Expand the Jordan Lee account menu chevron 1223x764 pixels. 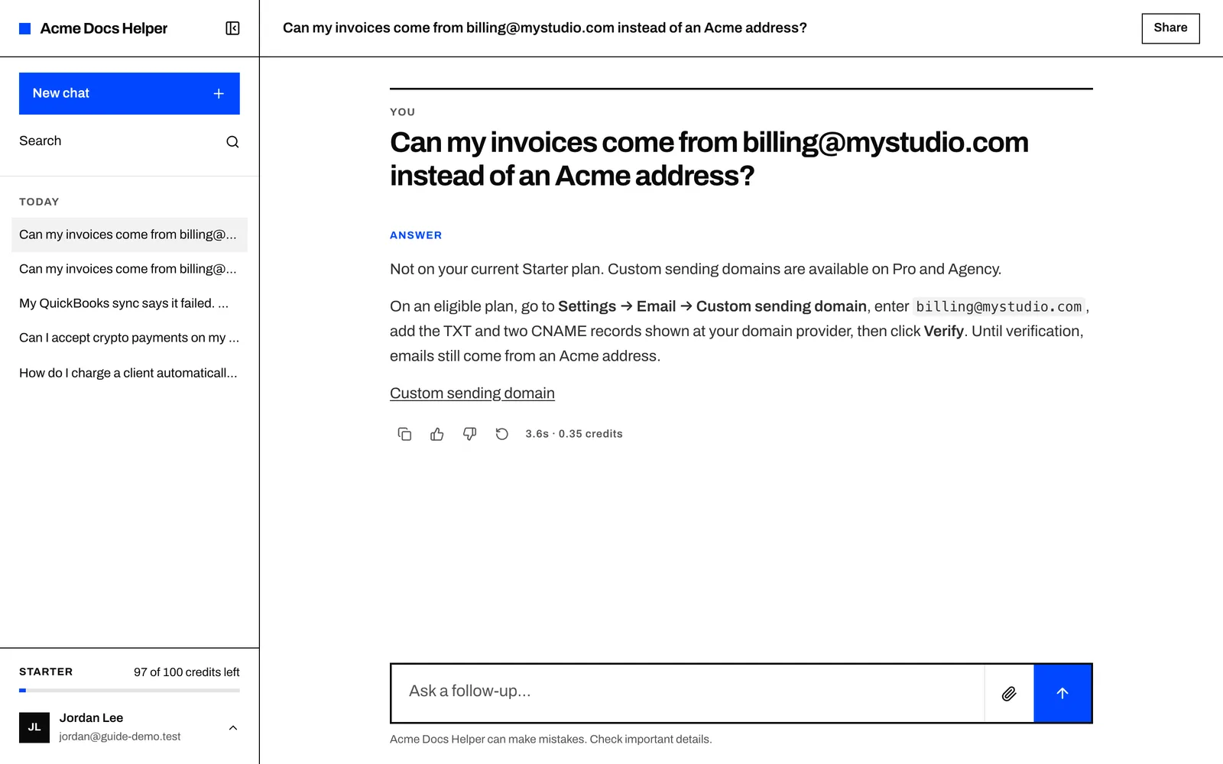tap(233, 727)
